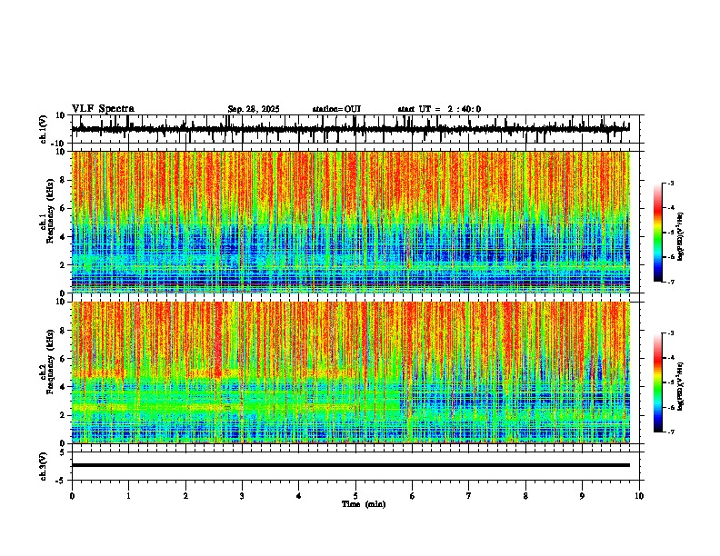Image resolution: width=720 pixels, height=556 pixels.
Task: Click the 'start UT = 2:40:0' text
Action: coord(439,109)
